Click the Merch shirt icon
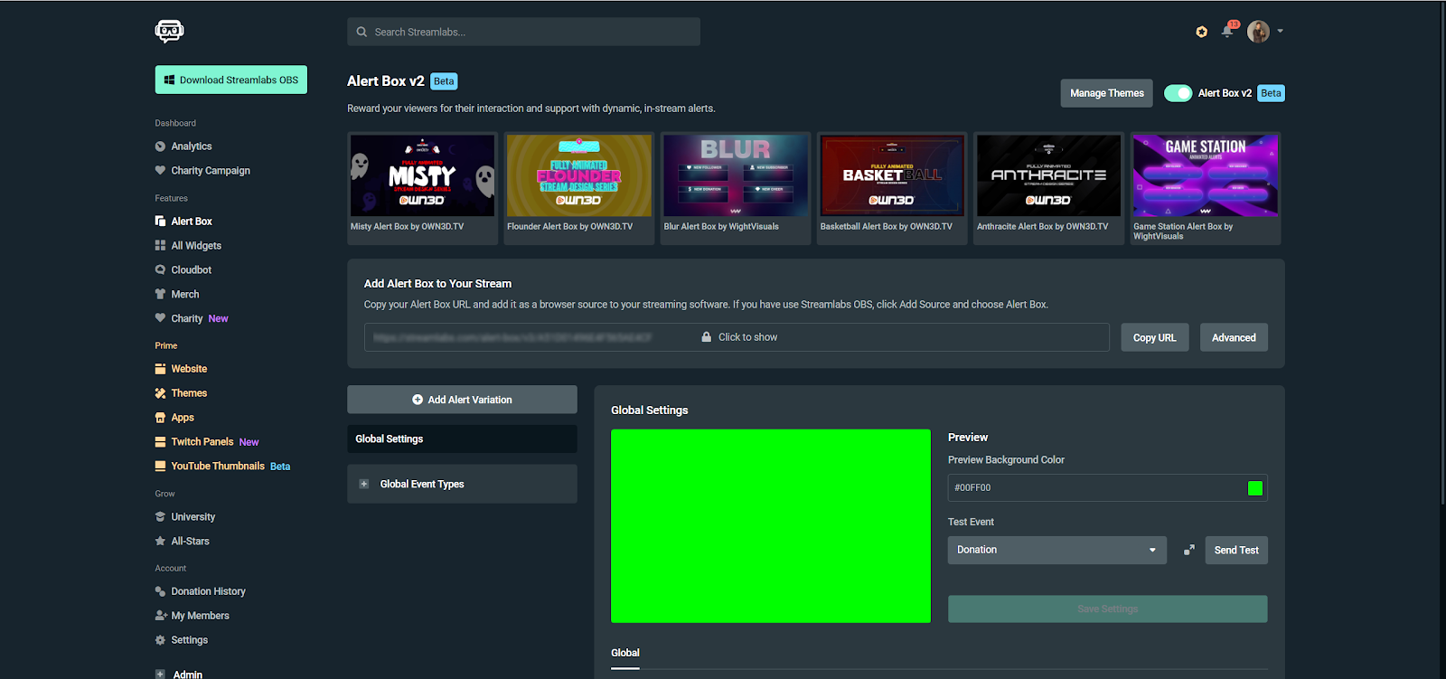 pyautogui.click(x=160, y=294)
